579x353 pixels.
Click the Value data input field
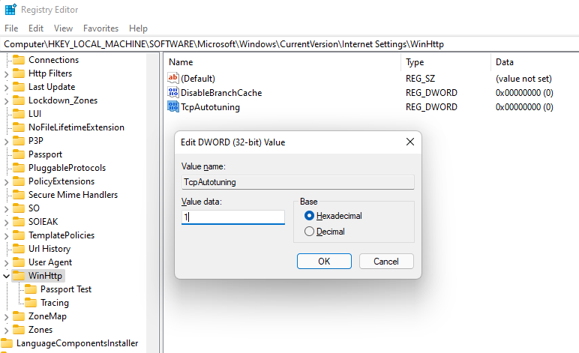[233, 217]
